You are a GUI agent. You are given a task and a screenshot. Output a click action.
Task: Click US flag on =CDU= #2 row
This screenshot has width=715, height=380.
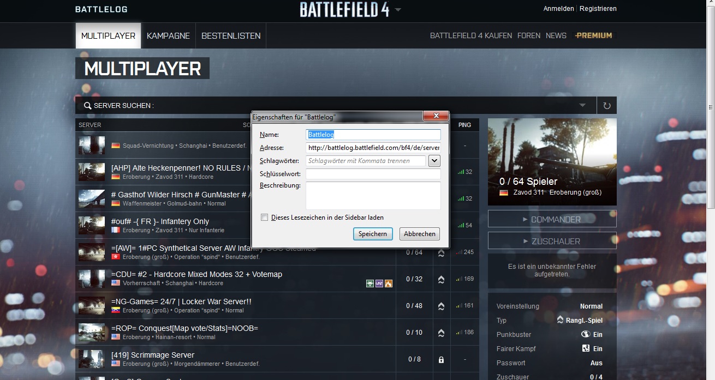click(x=116, y=284)
